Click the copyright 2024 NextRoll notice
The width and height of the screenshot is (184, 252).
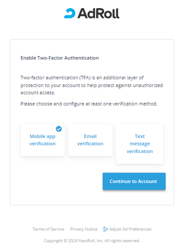[x=92, y=241]
